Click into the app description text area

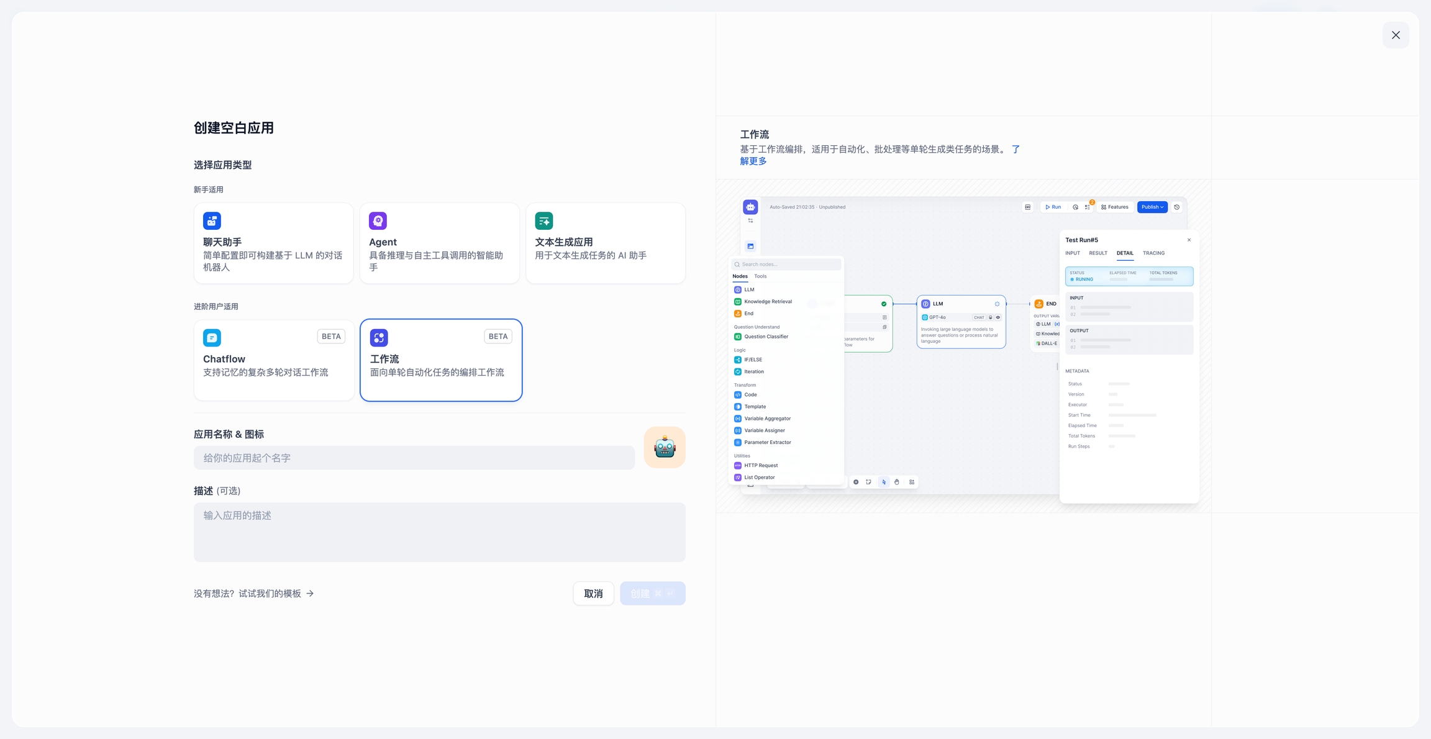[439, 532]
